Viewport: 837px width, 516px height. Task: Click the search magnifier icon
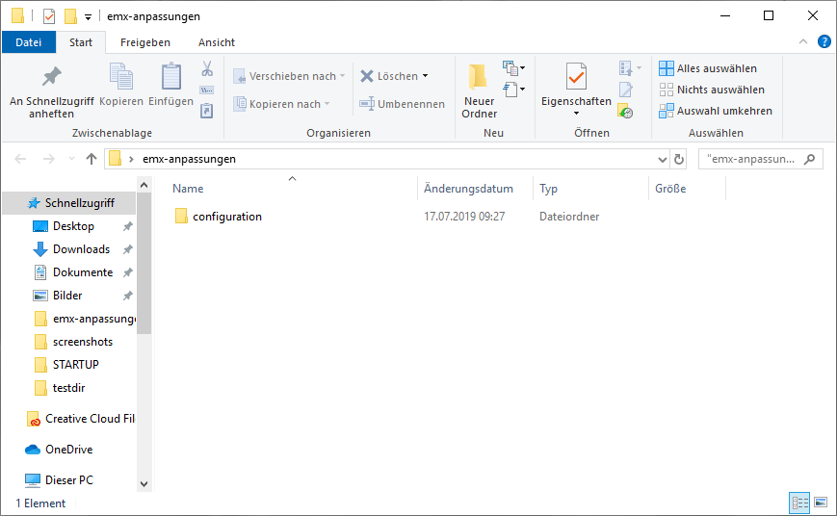[810, 159]
